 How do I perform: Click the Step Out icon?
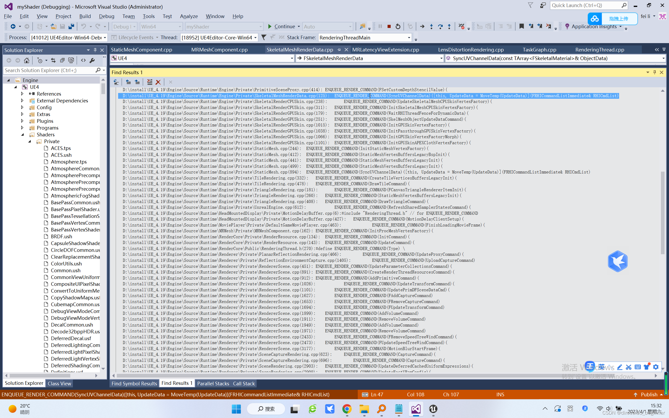[x=449, y=27]
